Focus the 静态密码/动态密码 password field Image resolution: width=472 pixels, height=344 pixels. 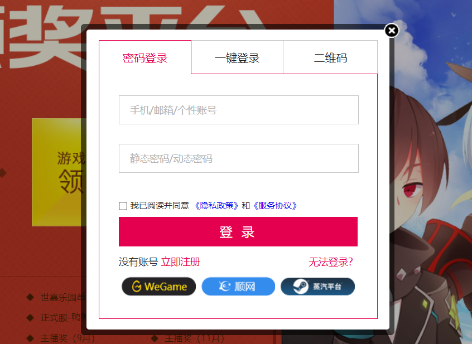[x=239, y=158]
